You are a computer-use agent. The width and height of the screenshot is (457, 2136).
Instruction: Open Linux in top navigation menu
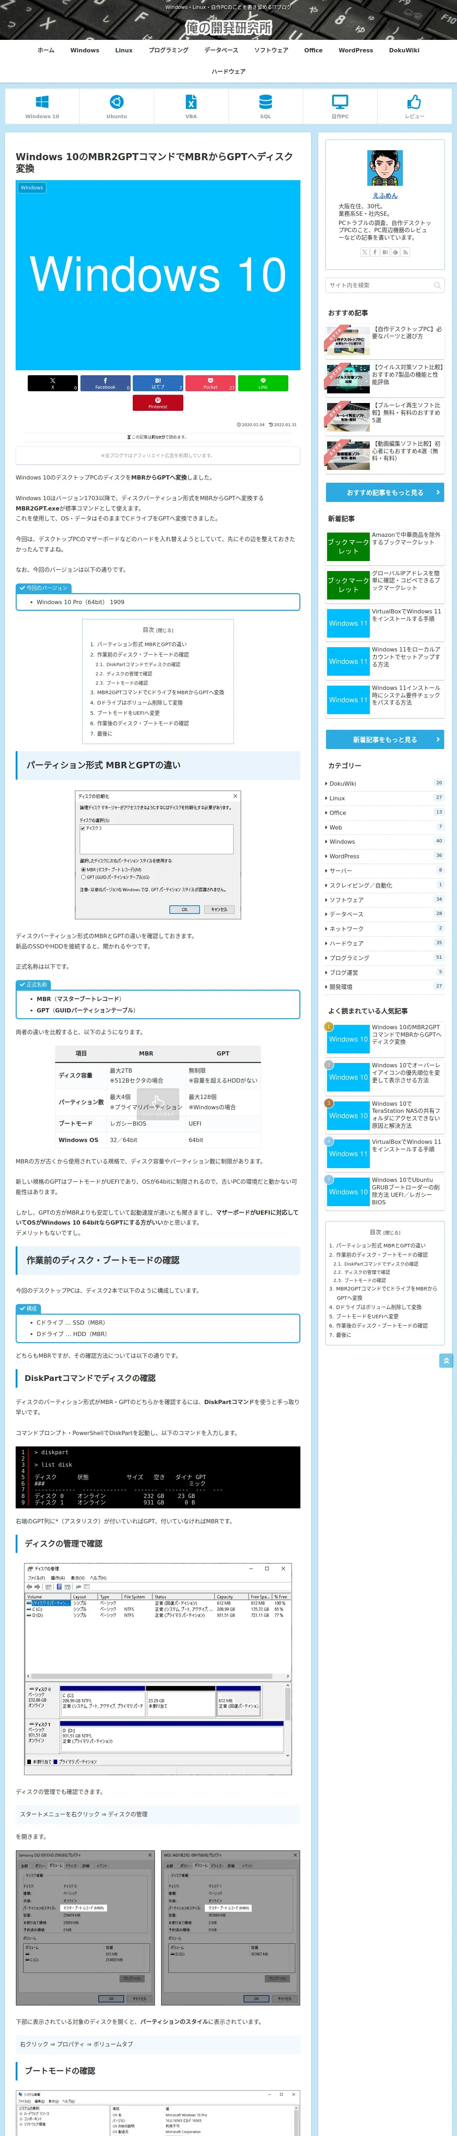click(x=124, y=51)
